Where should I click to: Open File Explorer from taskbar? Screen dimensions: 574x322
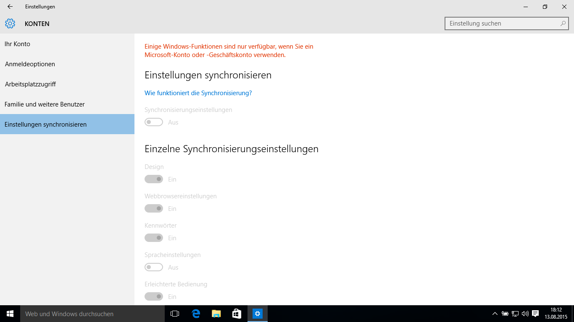[216, 314]
